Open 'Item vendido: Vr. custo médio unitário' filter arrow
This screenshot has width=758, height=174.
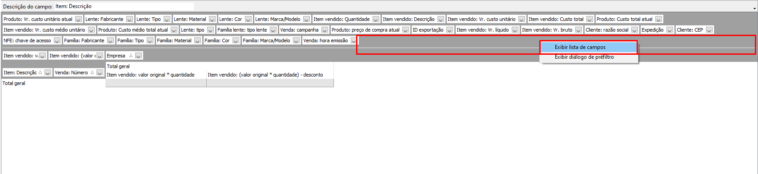pyautogui.click(x=91, y=30)
